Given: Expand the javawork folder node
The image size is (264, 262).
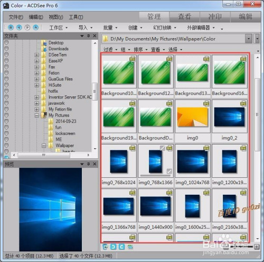Looking at the screenshot, I should point(37,103).
